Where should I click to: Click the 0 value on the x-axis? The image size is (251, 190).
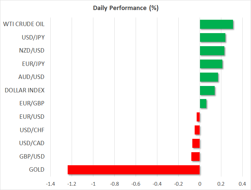click(x=200, y=183)
